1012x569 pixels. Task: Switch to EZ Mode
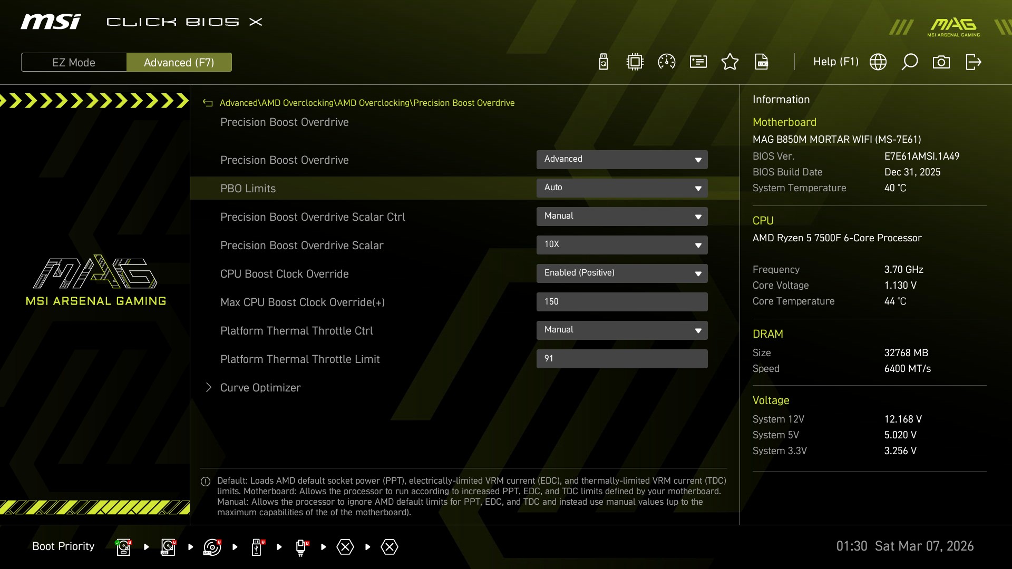(x=74, y=62)
